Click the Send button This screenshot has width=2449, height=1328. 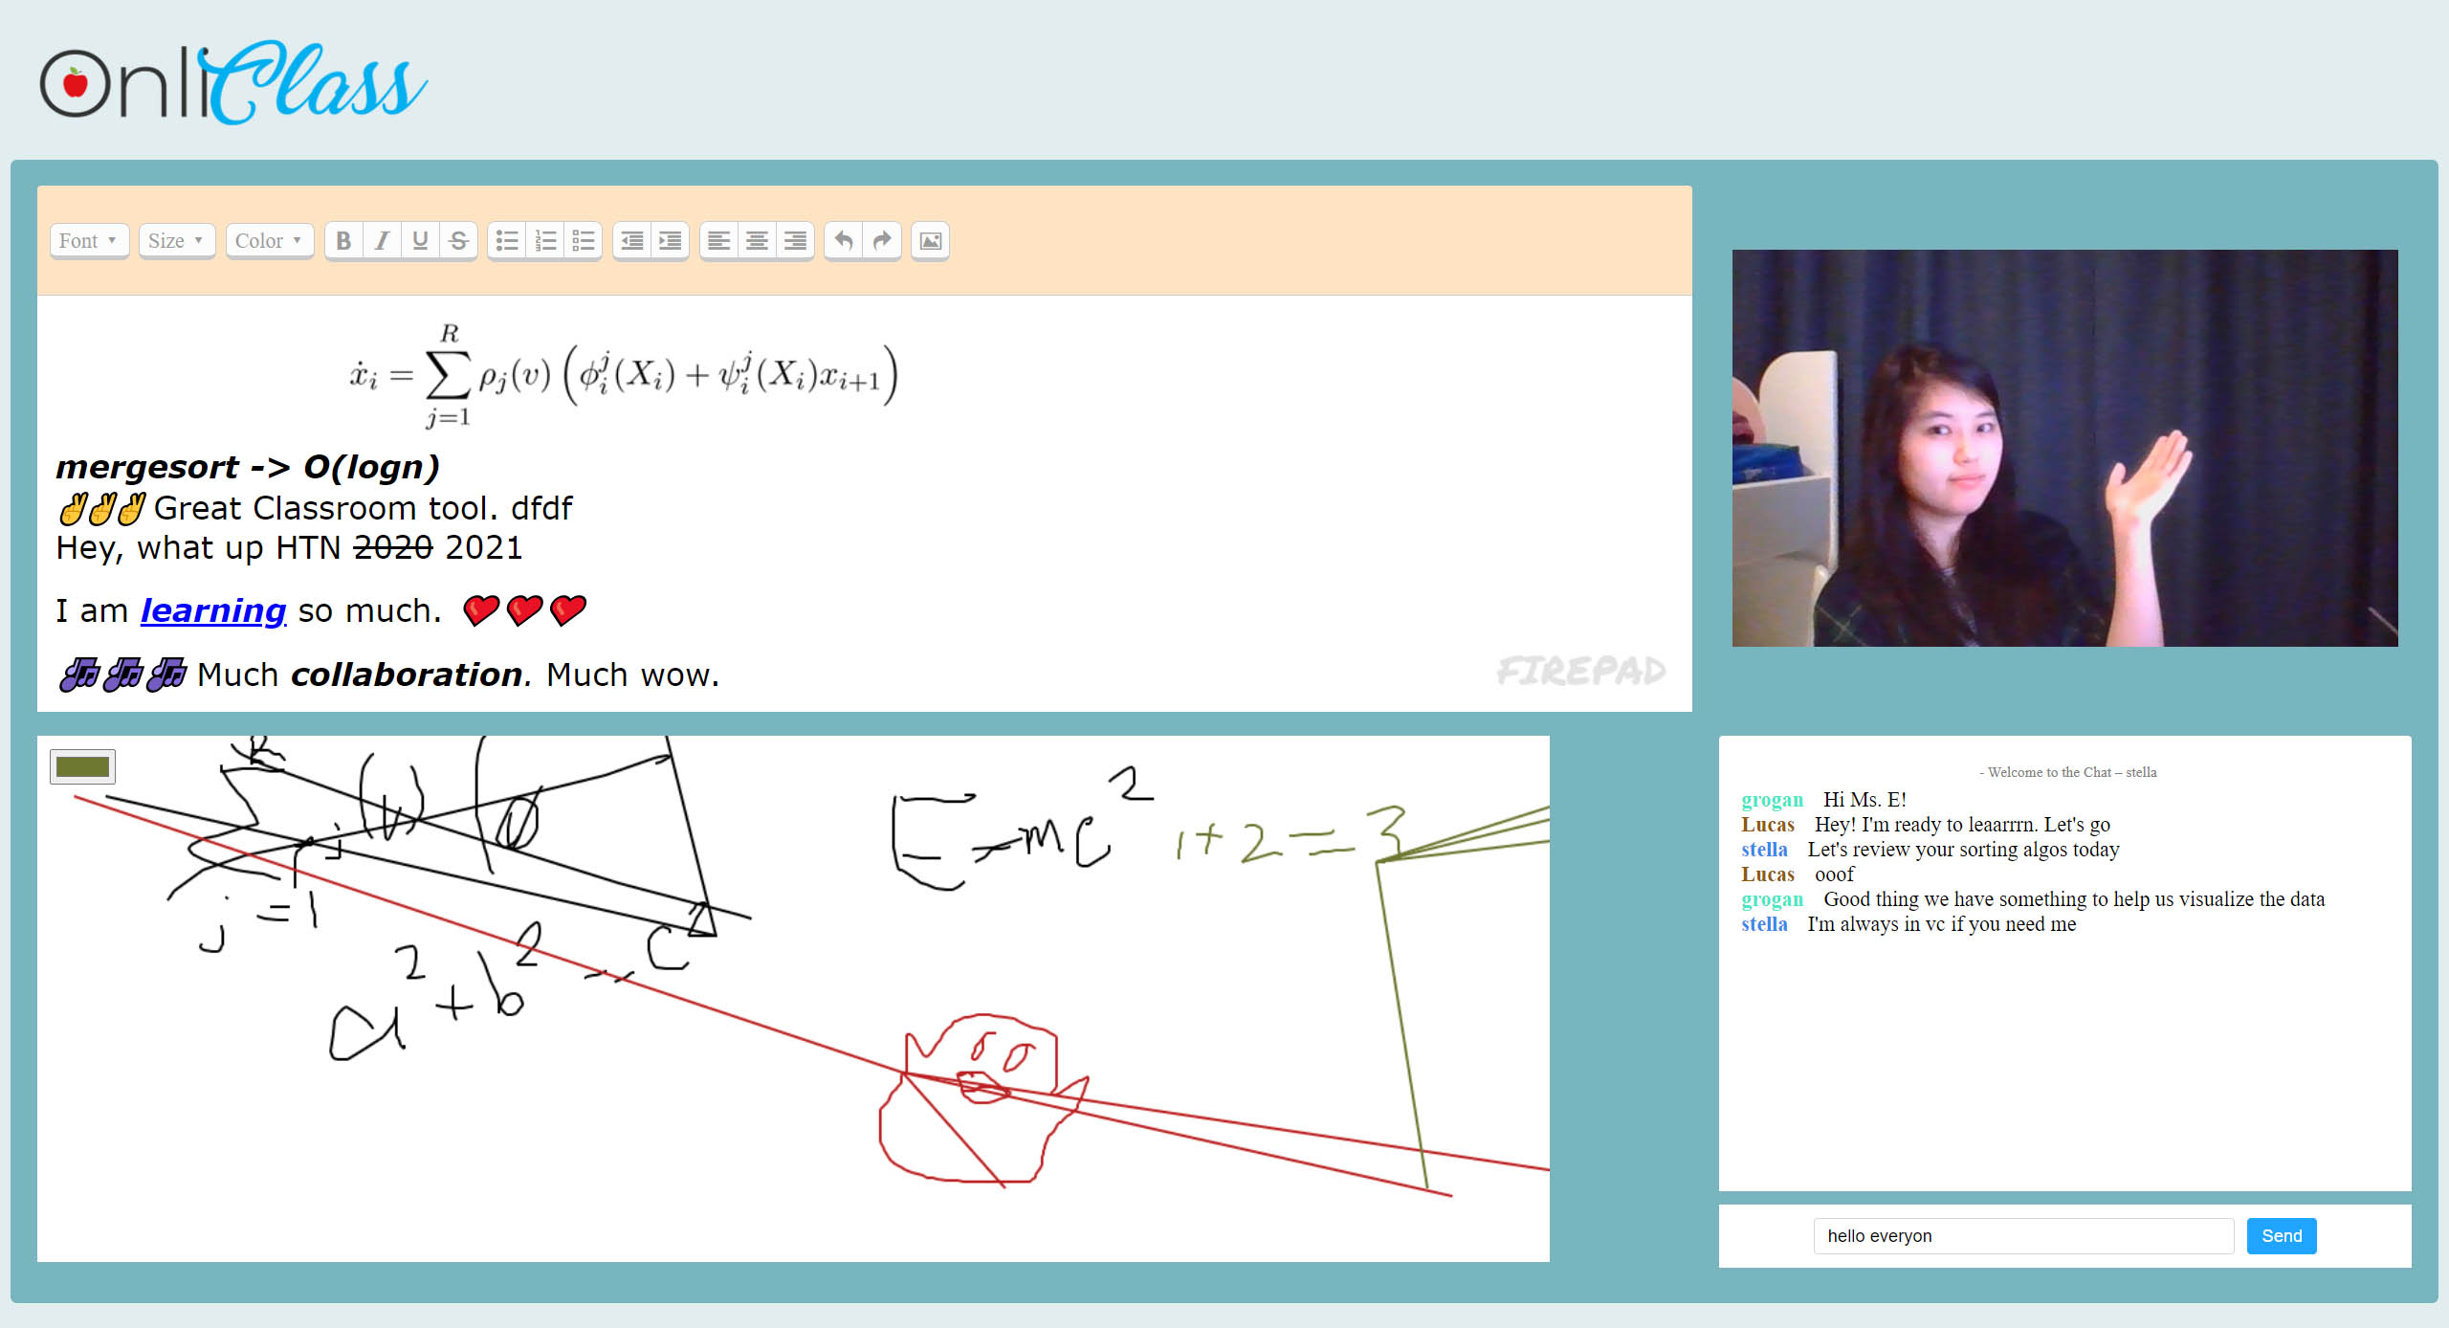click(2282, 1235)
